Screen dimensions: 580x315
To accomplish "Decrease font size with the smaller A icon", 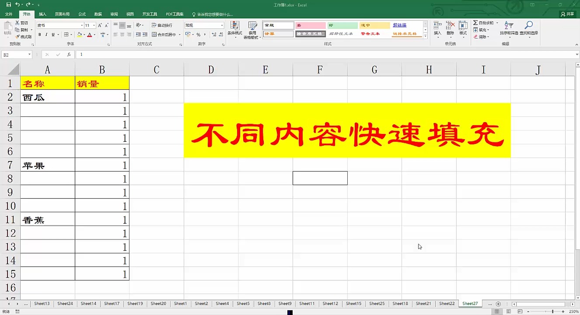I will 106,25.
